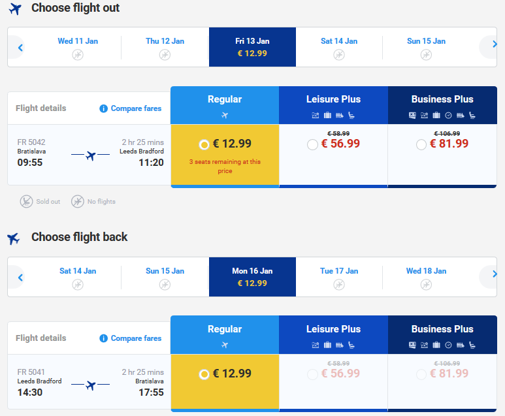505x416 pixels.
Task: Click the no-flights icon under Sun 15 Jan outbound
Action: pos(426,55)
